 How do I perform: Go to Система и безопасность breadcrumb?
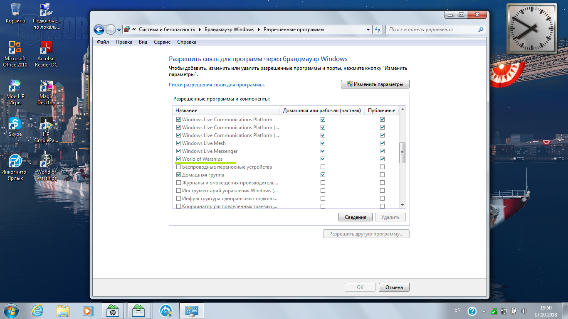click(x=167, y=29)
